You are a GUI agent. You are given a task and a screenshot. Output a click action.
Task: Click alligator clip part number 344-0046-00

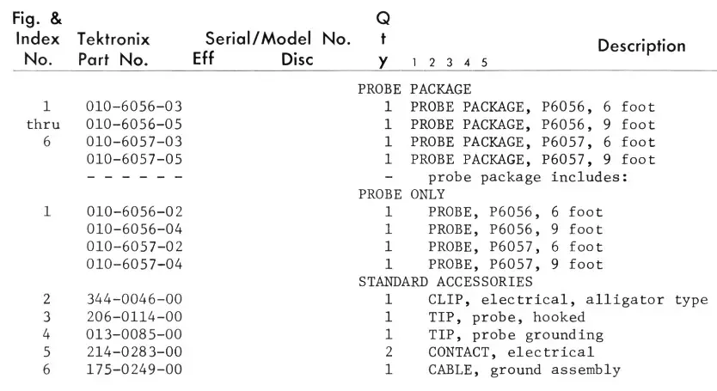135,299
